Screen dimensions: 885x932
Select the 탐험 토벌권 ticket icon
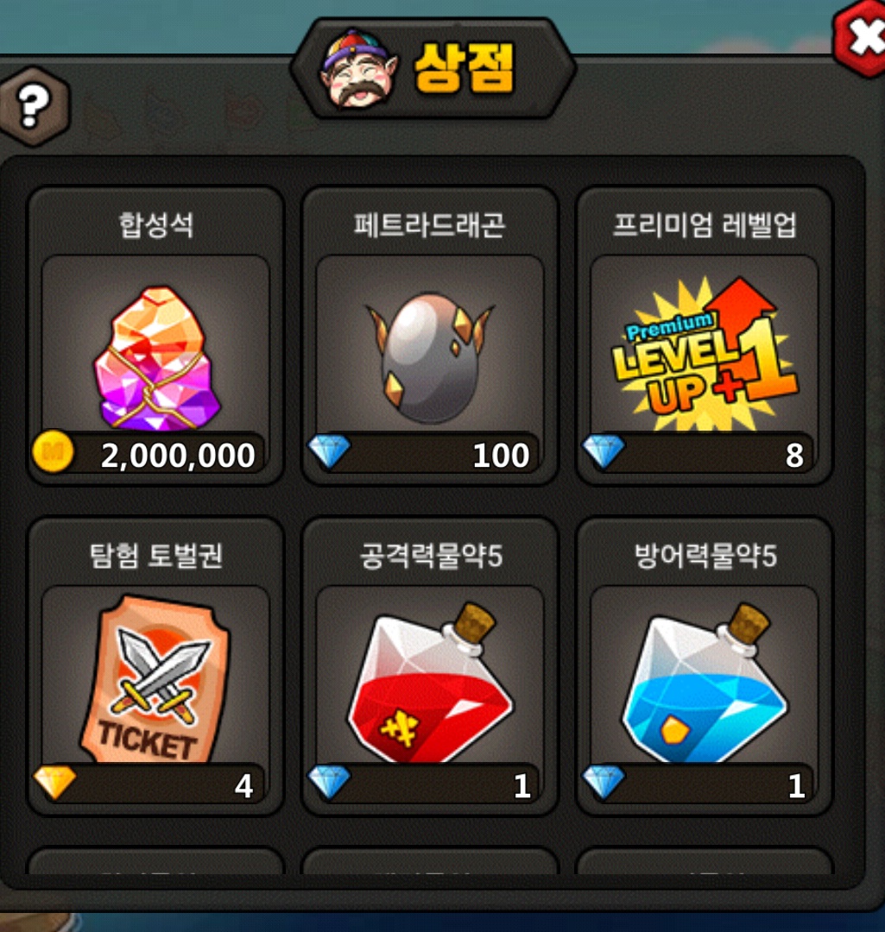pos(155,678)
